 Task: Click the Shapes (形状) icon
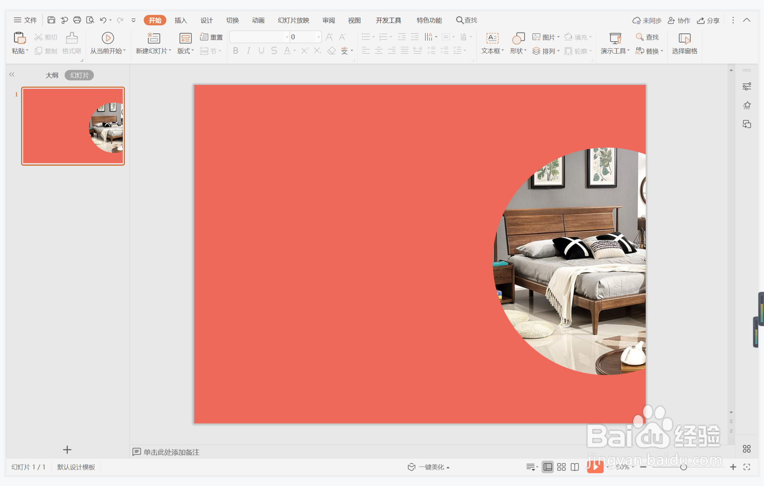point(518,38)
